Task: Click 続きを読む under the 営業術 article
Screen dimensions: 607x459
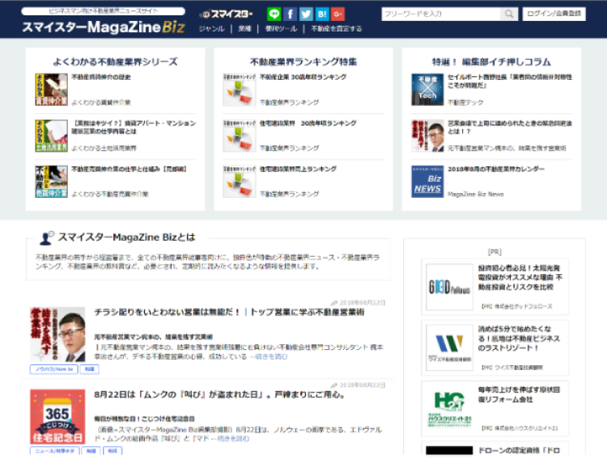Action: [271, 356]
